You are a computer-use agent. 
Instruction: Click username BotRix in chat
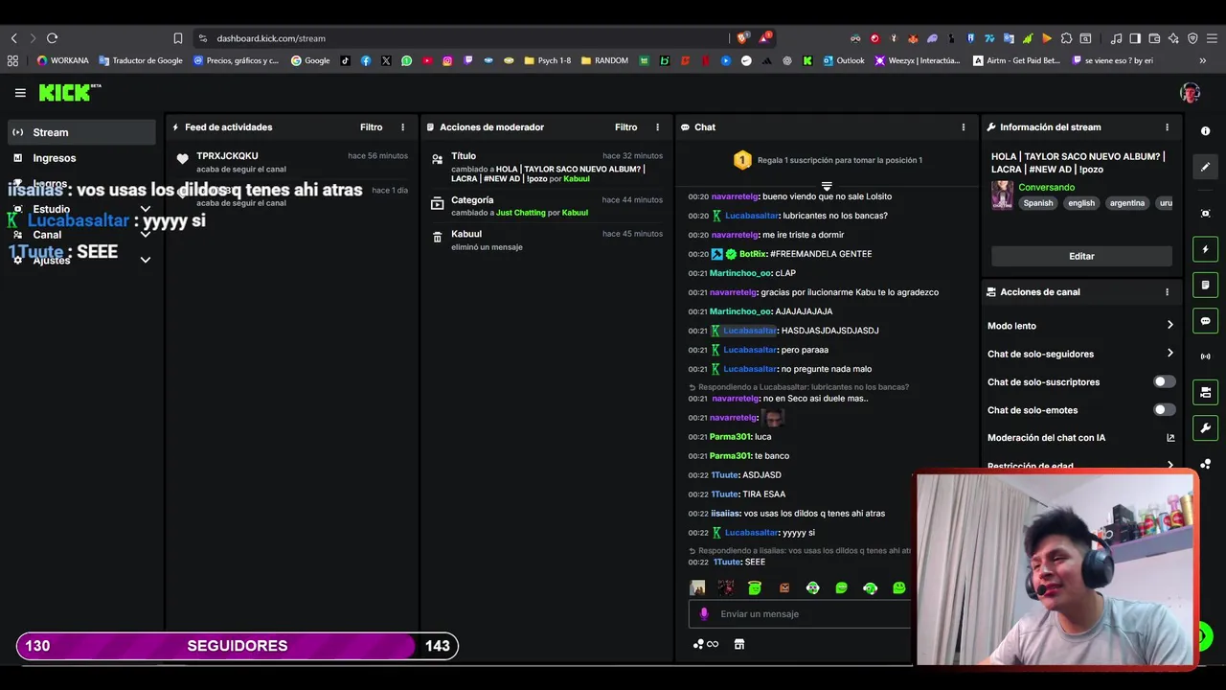tap(753, 254)
